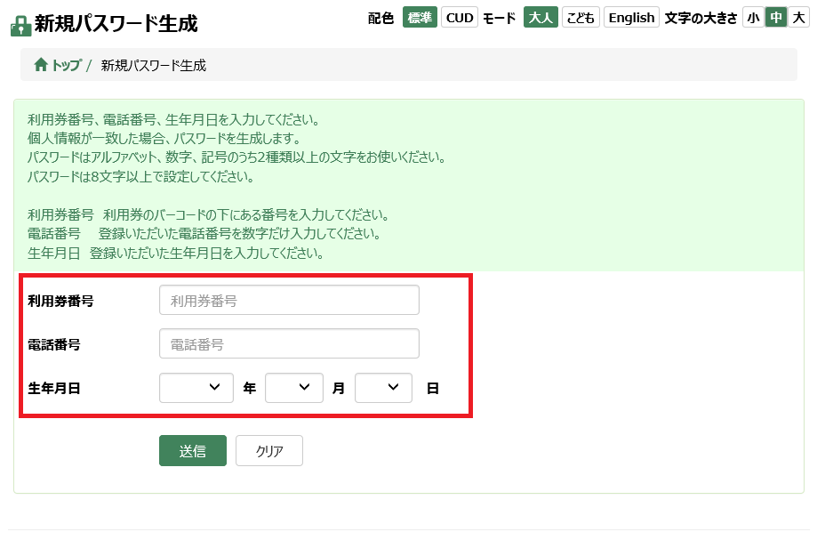Set text size to 大
825x540 pixels.
pos(798,18)
